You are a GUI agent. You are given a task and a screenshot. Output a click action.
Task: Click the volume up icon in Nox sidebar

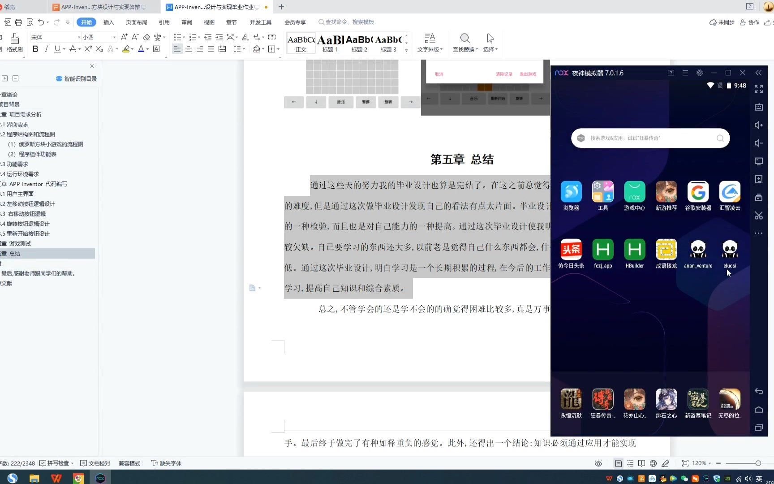[x=759, y=125]
